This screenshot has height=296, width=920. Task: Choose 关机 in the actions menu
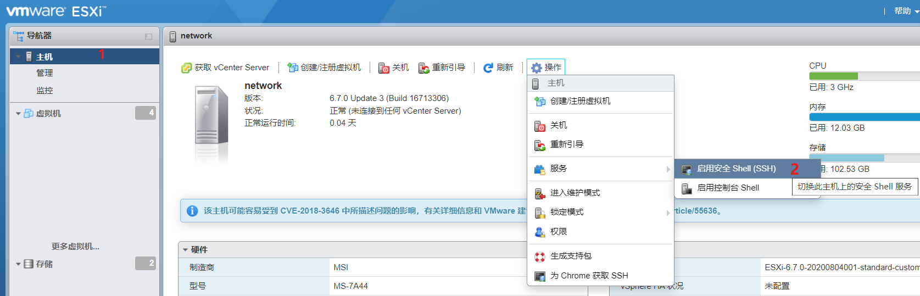coord(600,125)
